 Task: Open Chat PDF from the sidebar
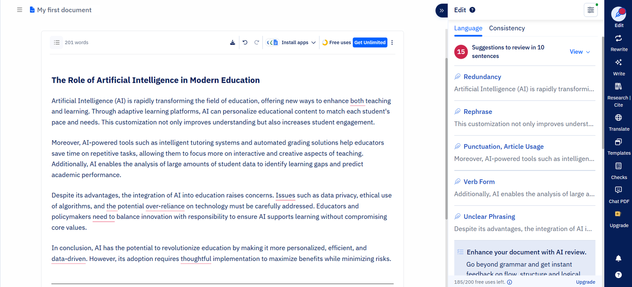[x=619, y=194]
